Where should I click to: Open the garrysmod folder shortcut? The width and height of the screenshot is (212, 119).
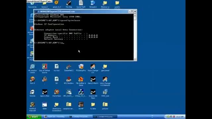(105, 68)
